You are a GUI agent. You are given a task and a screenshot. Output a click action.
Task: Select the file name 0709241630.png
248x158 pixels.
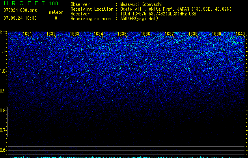pyautogui.click(x=20, y=10)
